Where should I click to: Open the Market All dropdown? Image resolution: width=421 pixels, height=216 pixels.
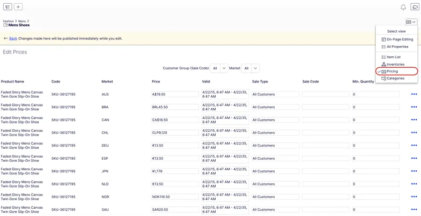pyautogui.click(x=250, y=68)
